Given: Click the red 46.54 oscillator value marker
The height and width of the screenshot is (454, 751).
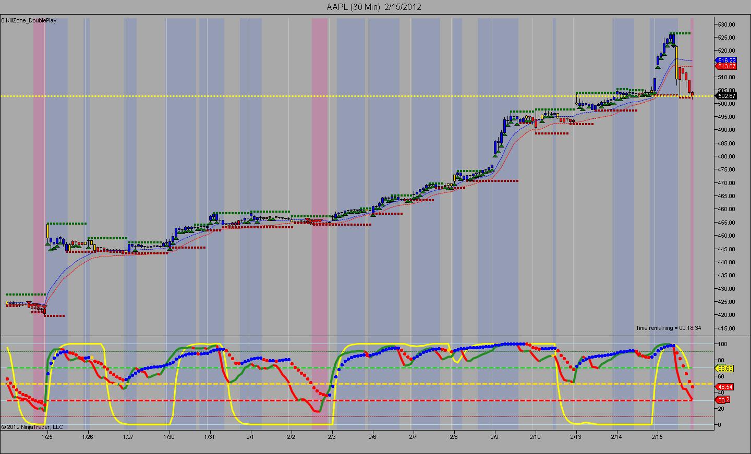Looking at the screenshot, I should (x=725, y=387).
